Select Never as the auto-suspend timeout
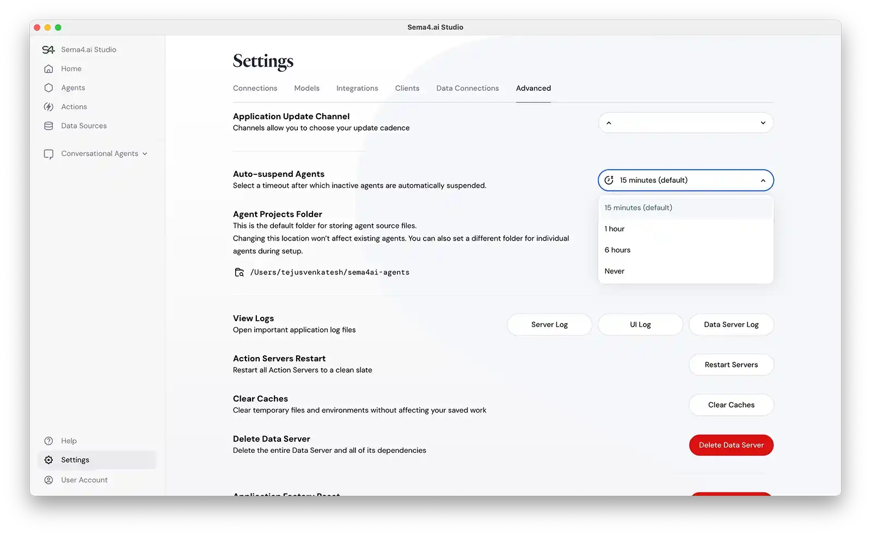 pos(614,270)
